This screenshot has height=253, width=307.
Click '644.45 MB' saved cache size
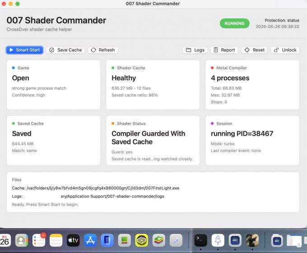23,144
